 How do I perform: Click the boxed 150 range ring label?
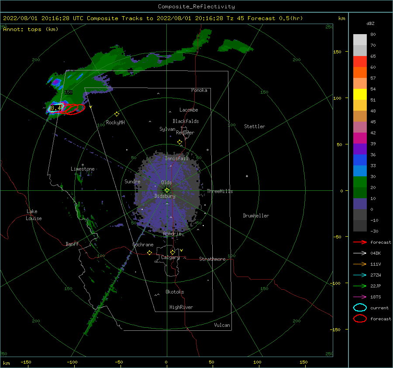click(68, 92)
